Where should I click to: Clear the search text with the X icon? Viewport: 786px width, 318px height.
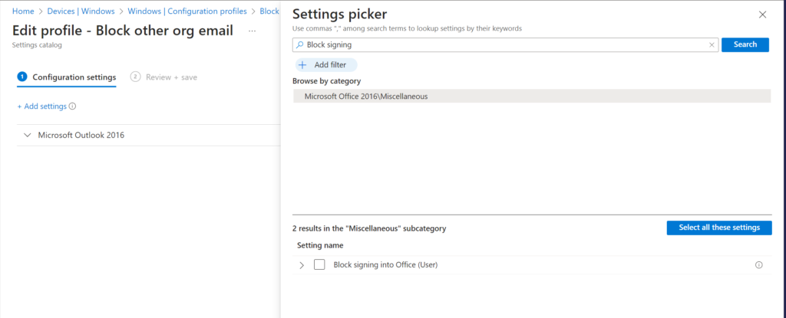(x=712, y=44)
